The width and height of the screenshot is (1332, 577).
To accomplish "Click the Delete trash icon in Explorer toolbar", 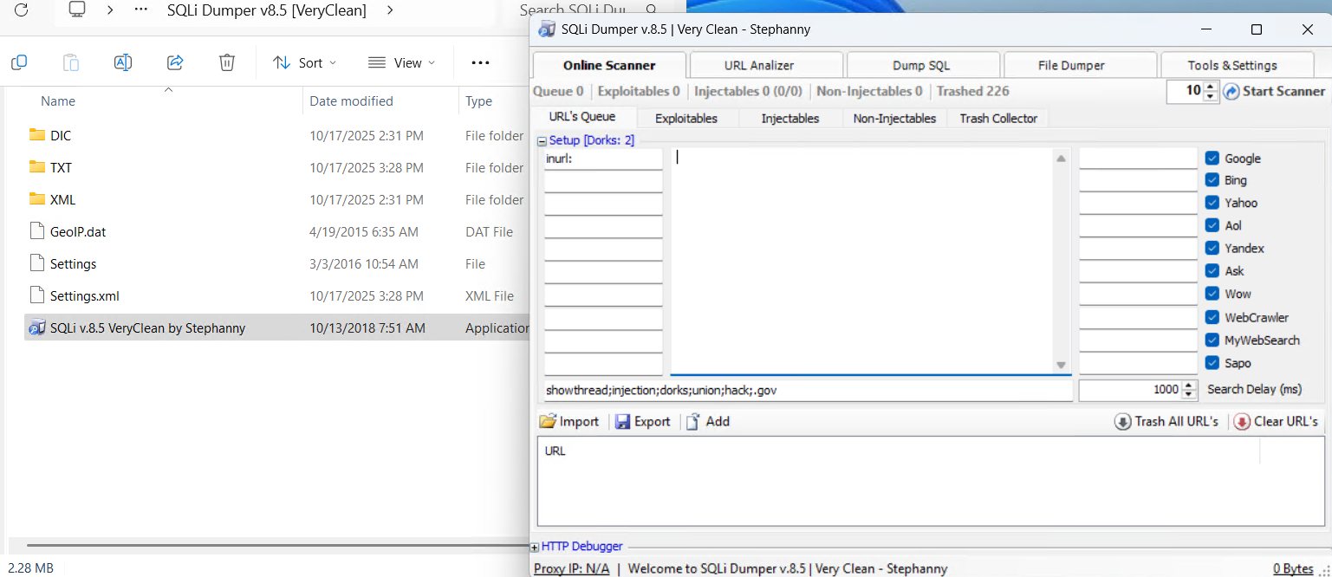I will pos(227,62).
